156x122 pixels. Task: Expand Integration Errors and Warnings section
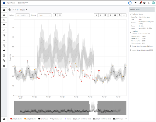[142, 46]
